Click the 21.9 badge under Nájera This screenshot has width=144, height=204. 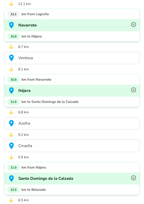coord(13,102)
